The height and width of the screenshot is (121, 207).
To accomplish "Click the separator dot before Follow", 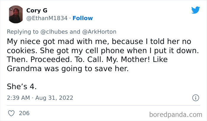I will 70,18.
